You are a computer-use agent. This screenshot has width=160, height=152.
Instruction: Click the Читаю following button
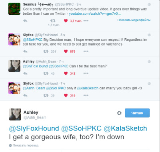[137, 113]
